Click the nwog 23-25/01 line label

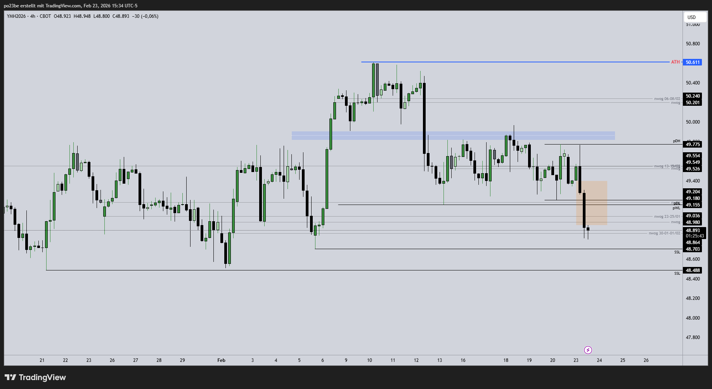pyautogui.click(x=667, y=217)
